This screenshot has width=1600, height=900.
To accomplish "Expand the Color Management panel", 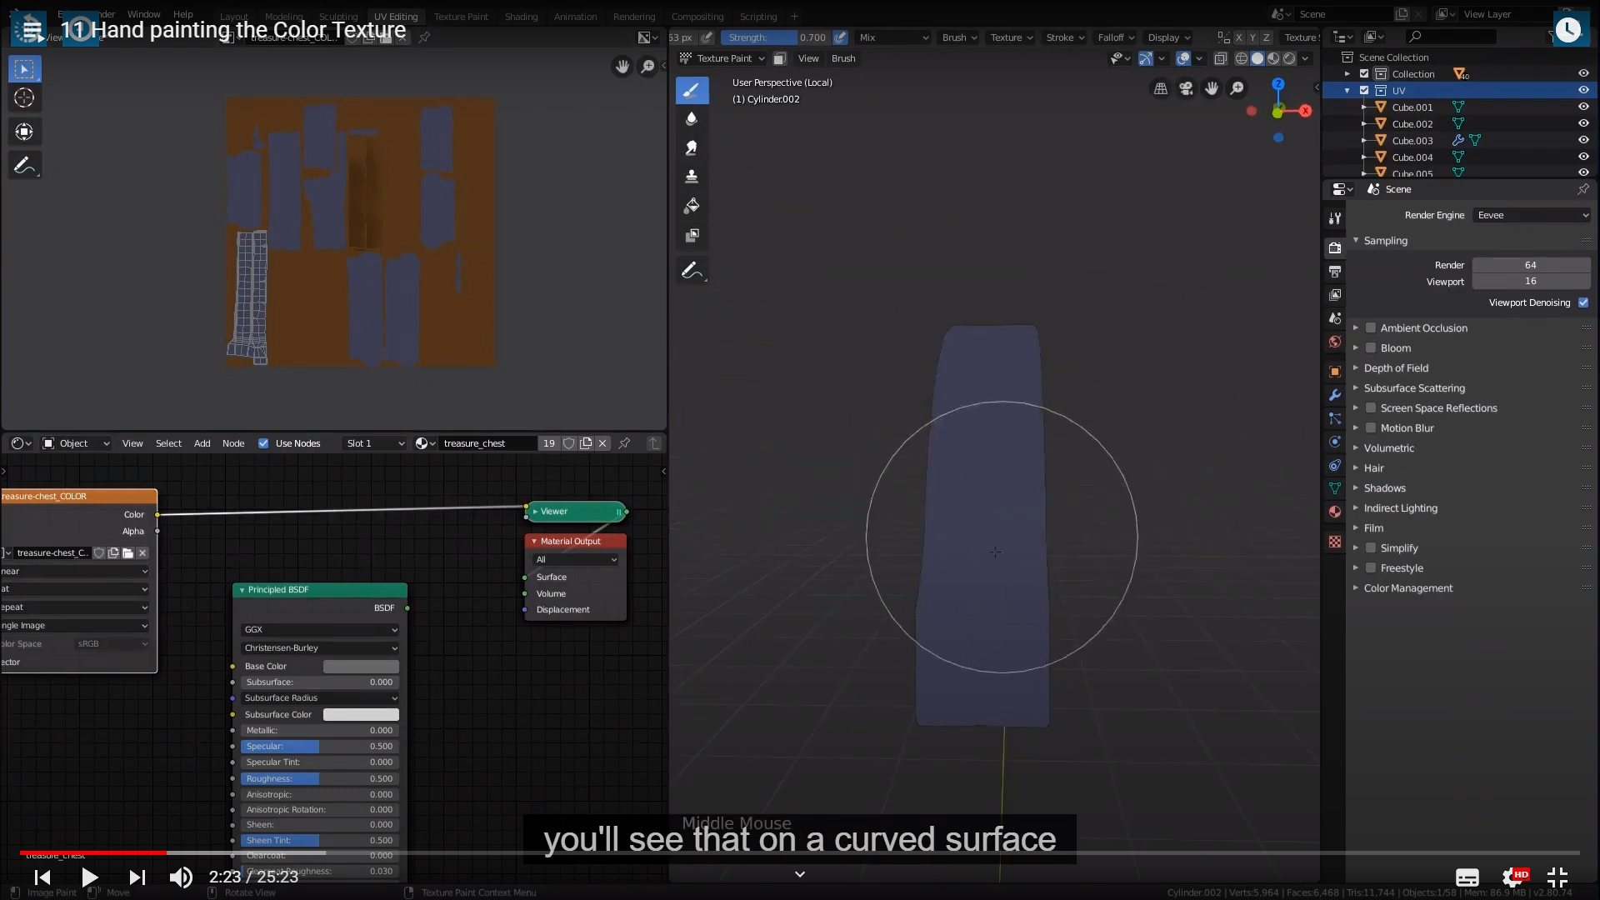I will pos(1407,588).
